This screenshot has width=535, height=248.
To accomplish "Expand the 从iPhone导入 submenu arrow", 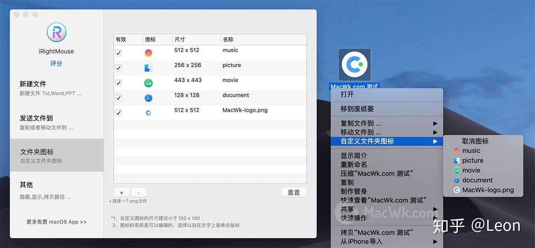I will tap(435, 242).
